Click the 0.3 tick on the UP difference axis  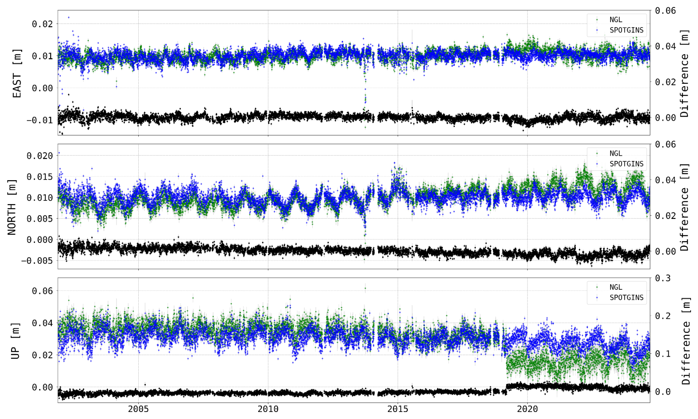coord(663,278)
